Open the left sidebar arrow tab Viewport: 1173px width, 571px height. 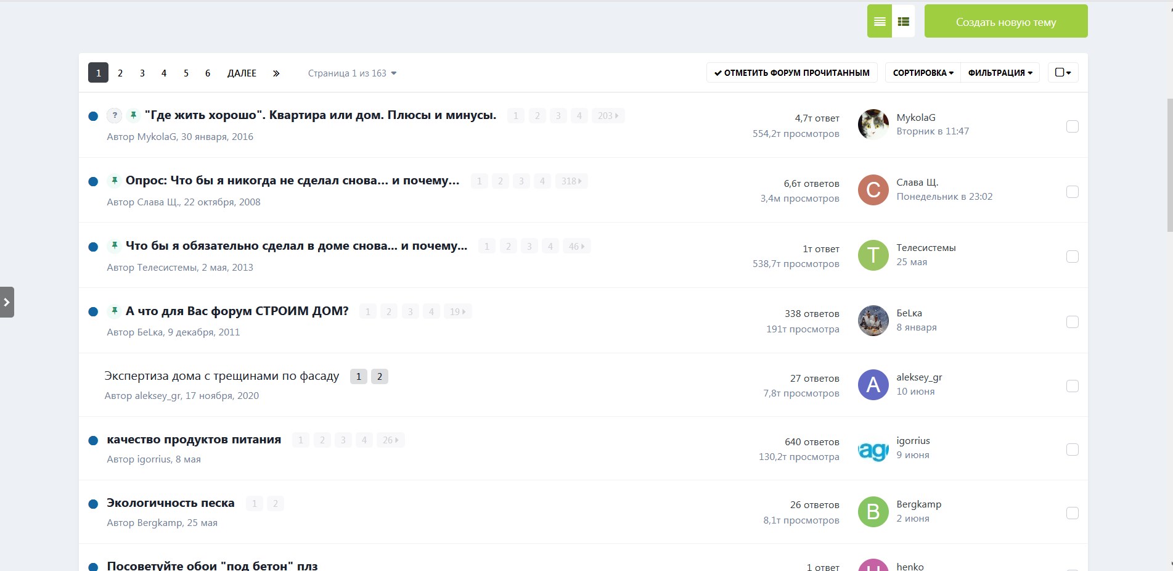[7, 302]
